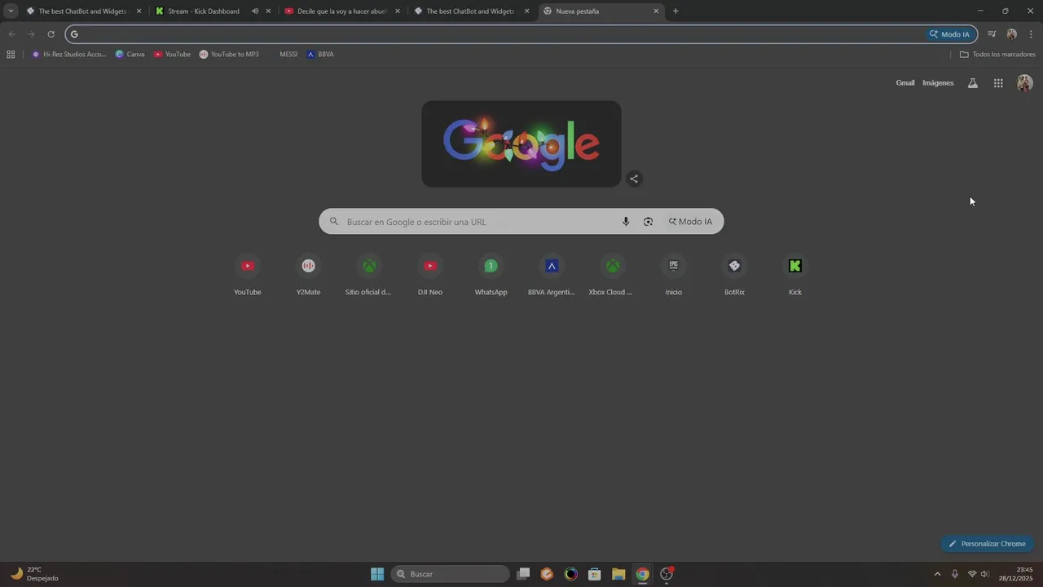Image resolution: width=1043 pixels, height=587 pixels.
Task: Open the Sitio oficial Xbox shortcut
Action: [x=368, y=276]
